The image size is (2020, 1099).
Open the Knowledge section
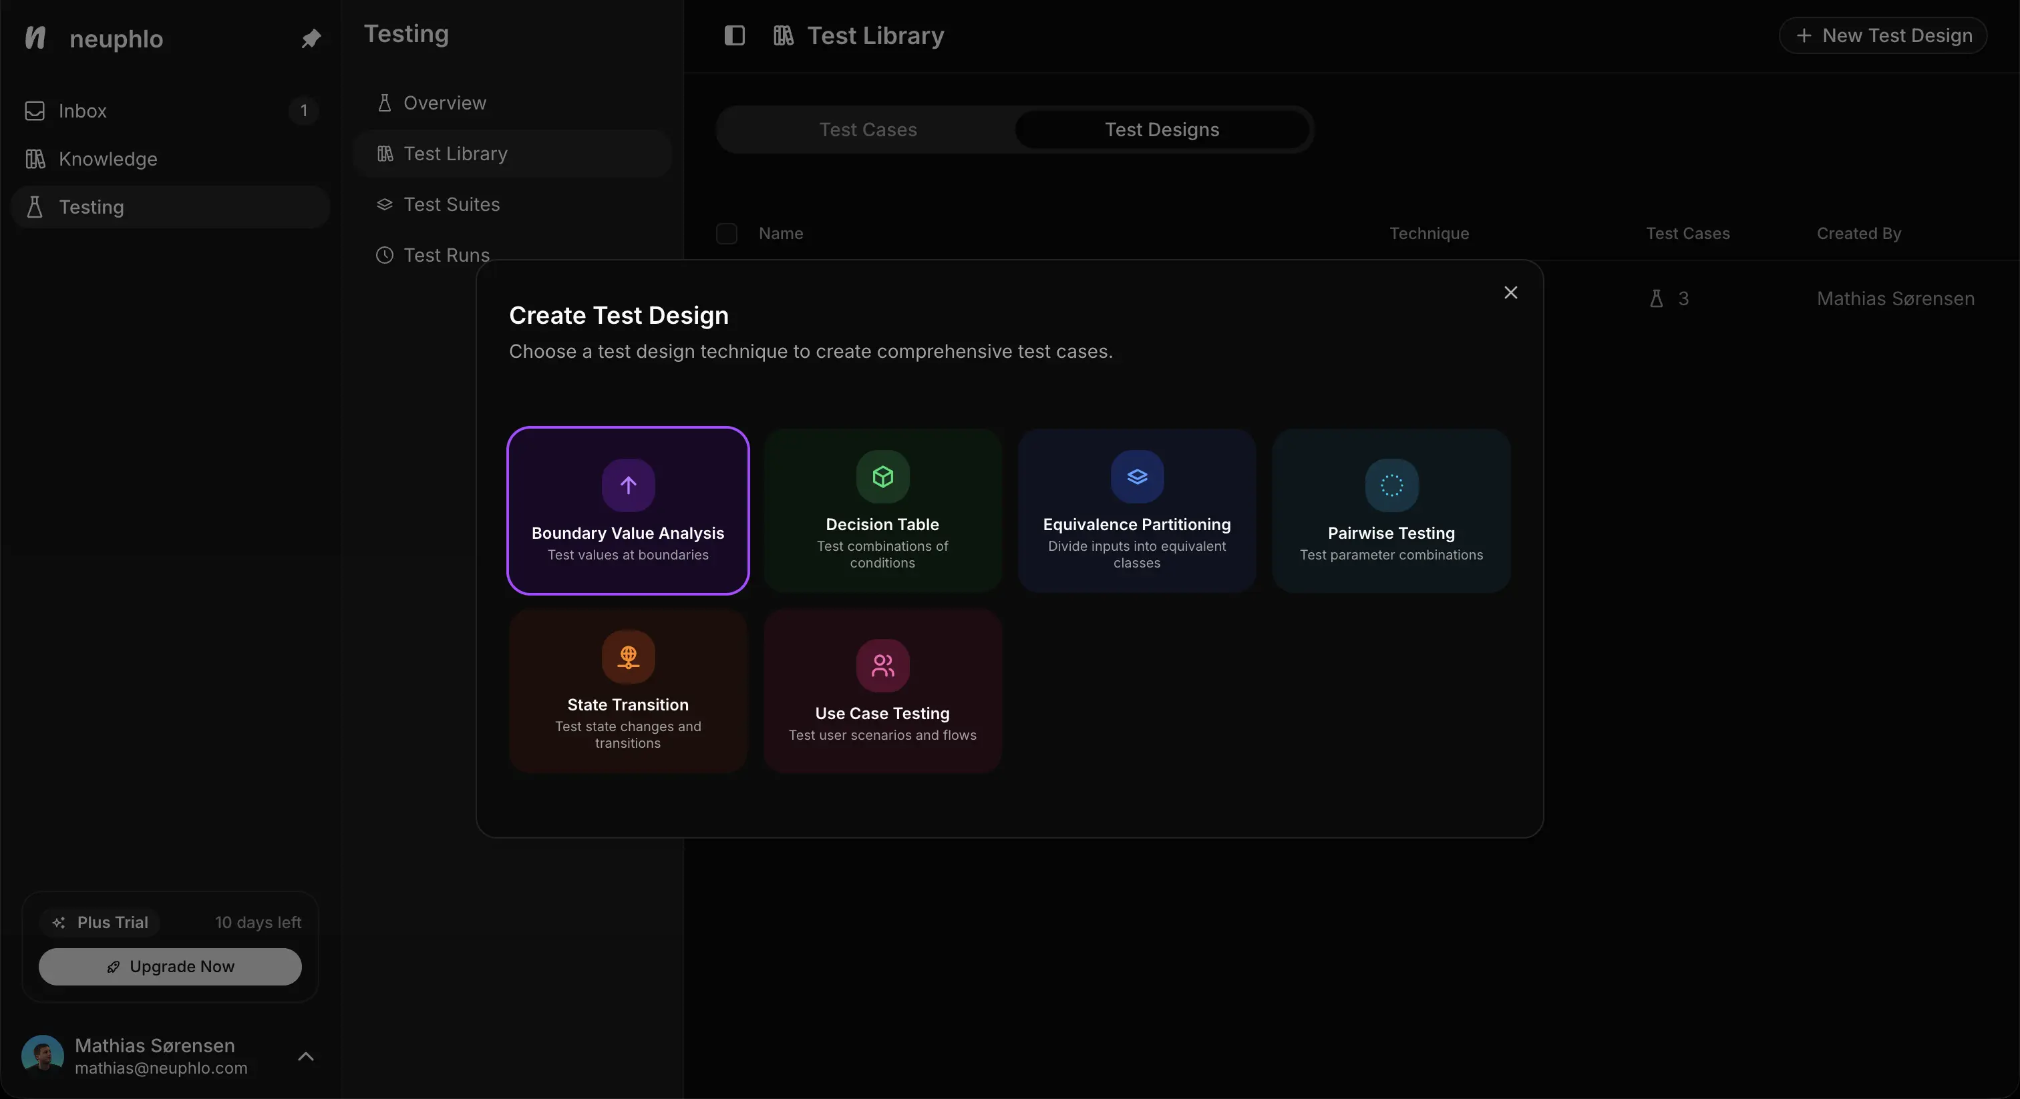coord(108,158)
